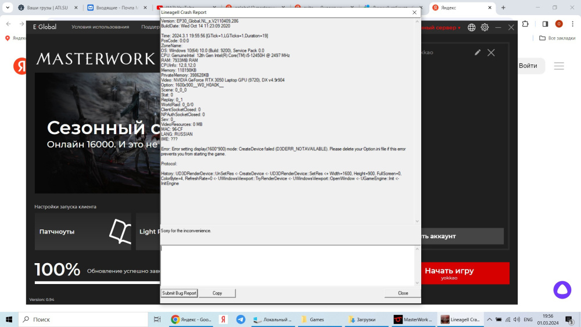Open Patch notes tile with book icon
Image resolution: width=581 pixels, height=327 pixels.
tap(83, 231)
